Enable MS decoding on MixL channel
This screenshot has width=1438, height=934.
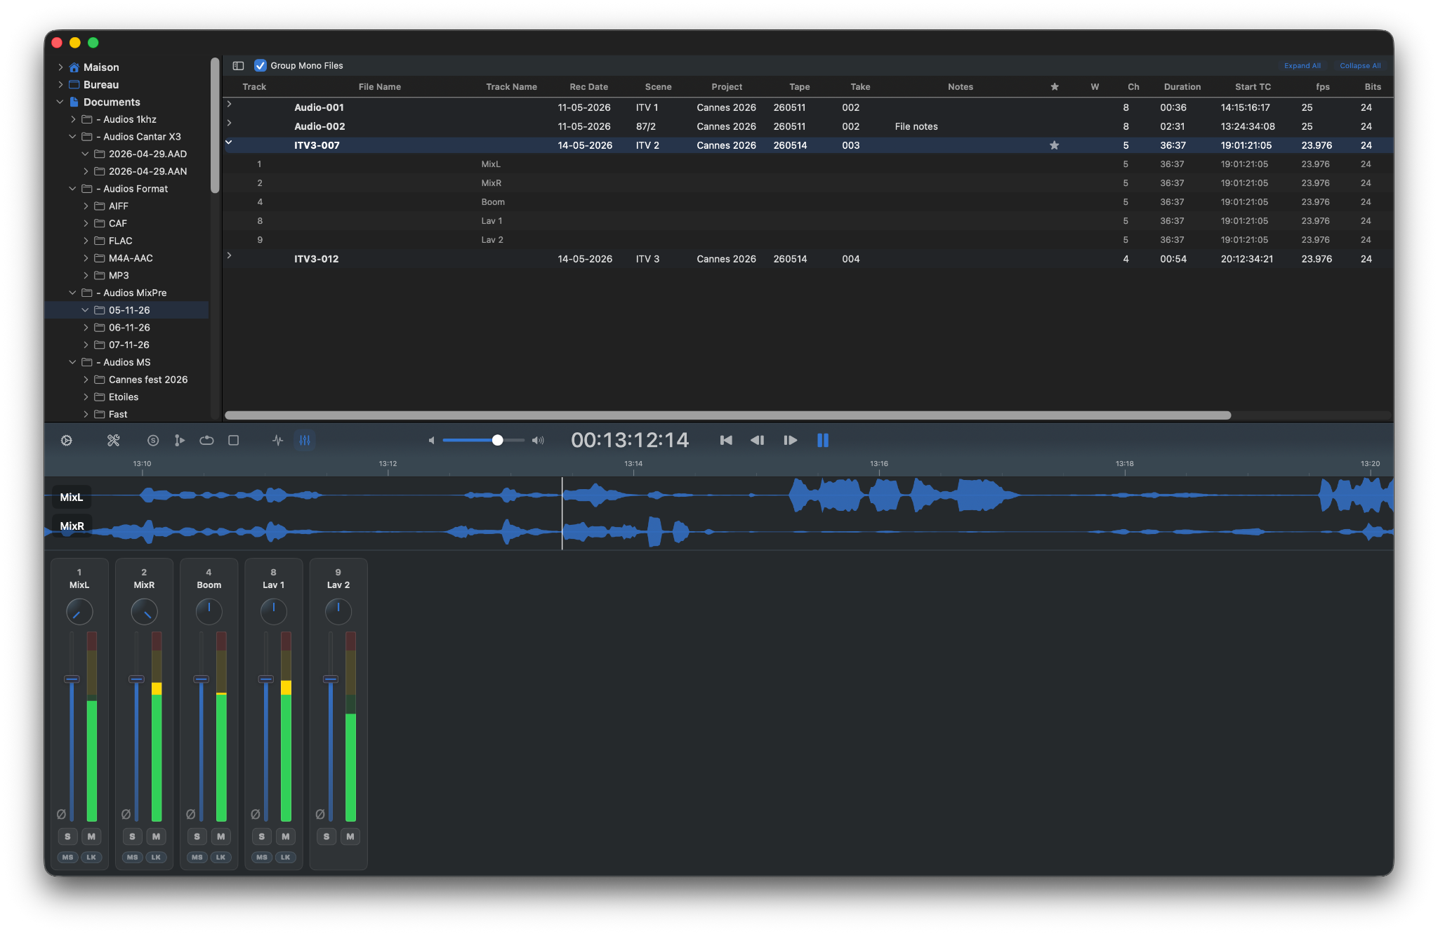pos(67,858)
